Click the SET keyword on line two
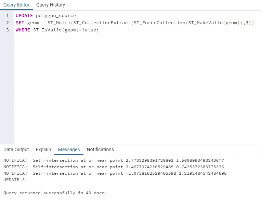261x200 pixels. point(20,23)
